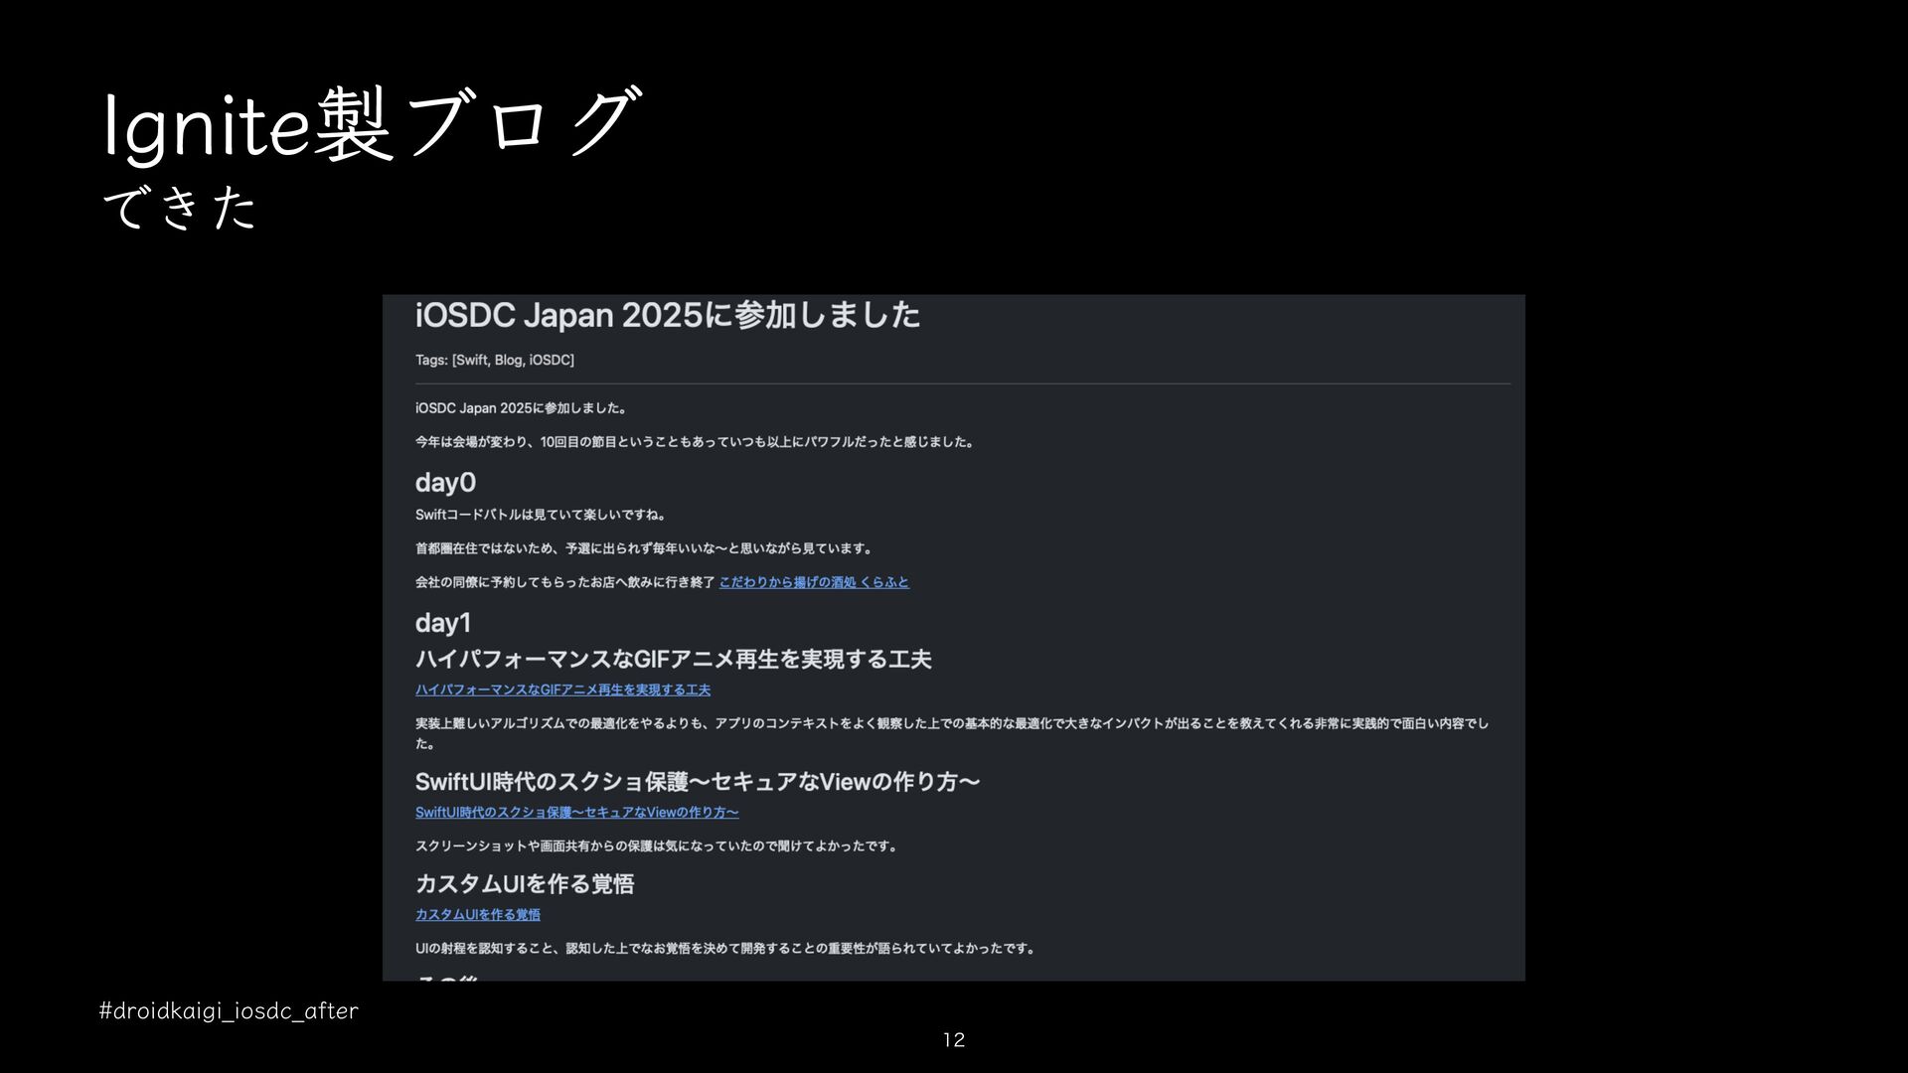Click the Tags: [Swift, Blog, iOSDC] line

pos(494,360)
